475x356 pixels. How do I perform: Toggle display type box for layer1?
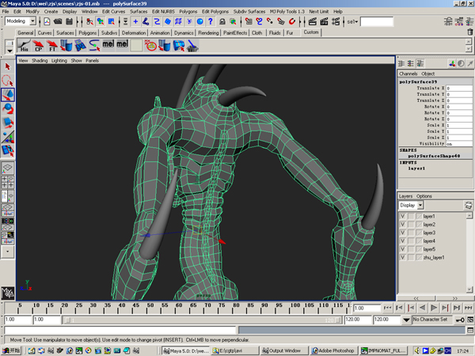click(411, 216)
